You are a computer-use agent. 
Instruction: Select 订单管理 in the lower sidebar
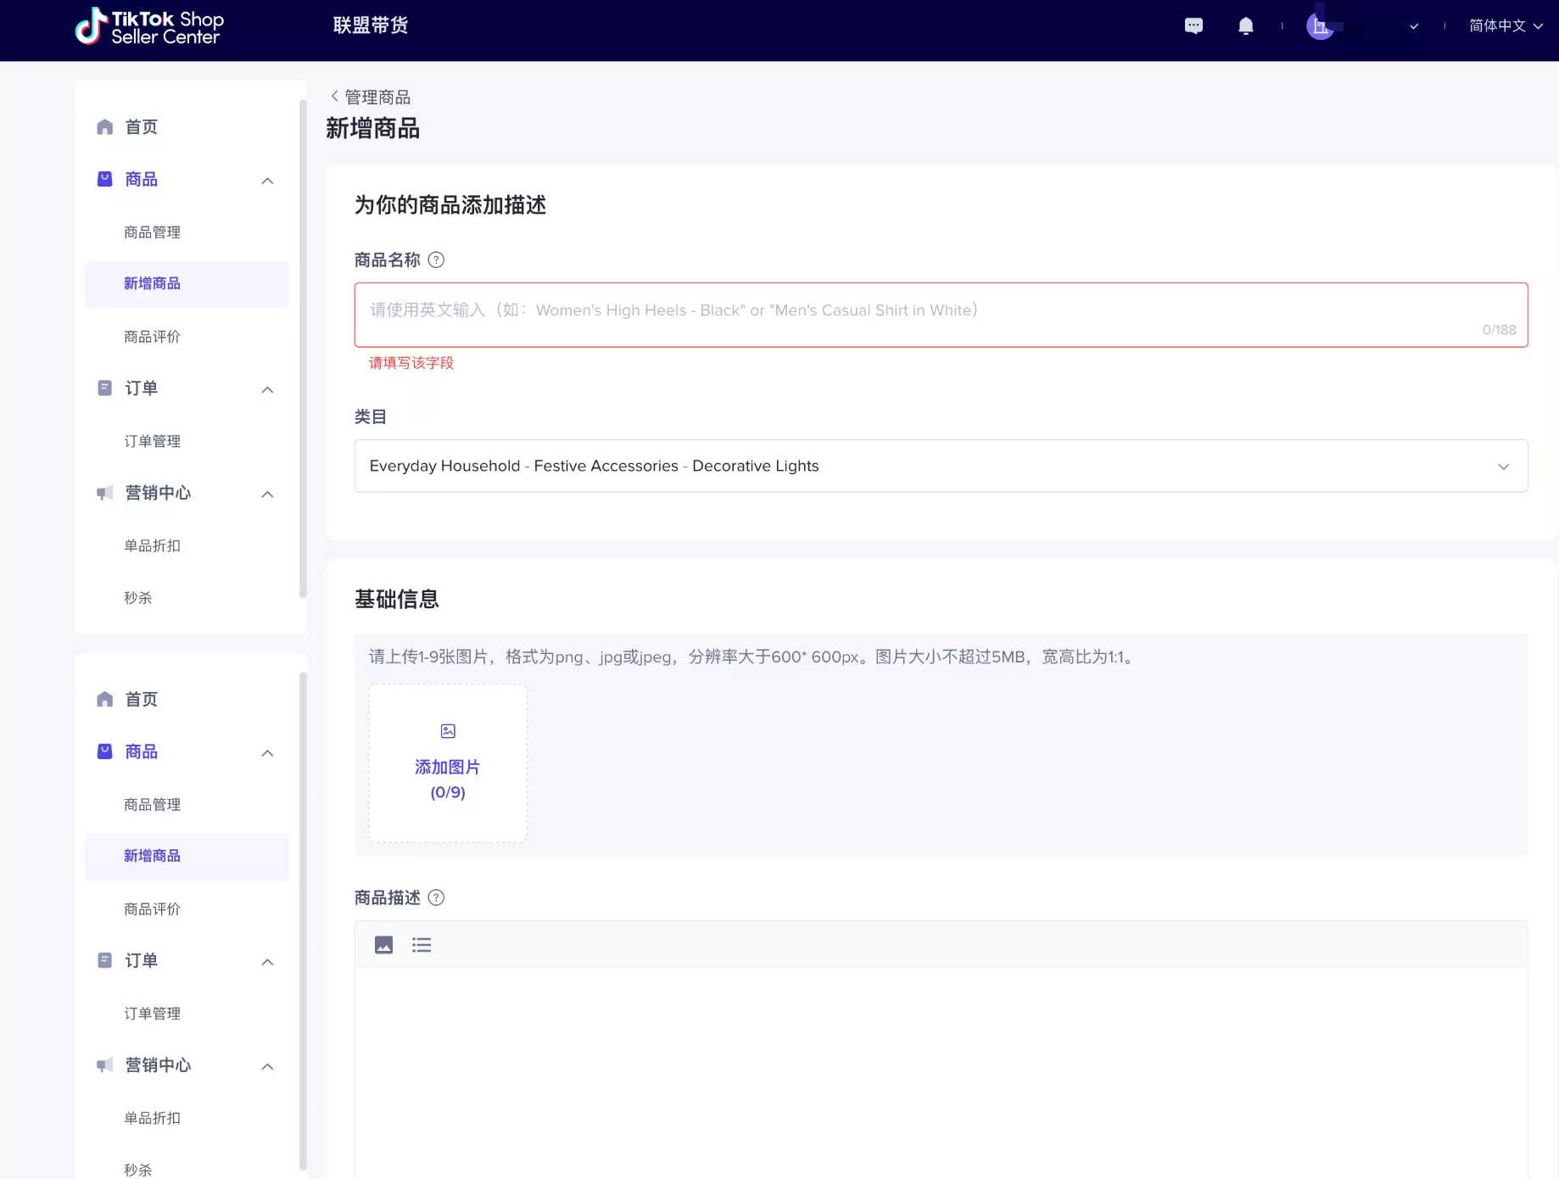point(153,1014)
